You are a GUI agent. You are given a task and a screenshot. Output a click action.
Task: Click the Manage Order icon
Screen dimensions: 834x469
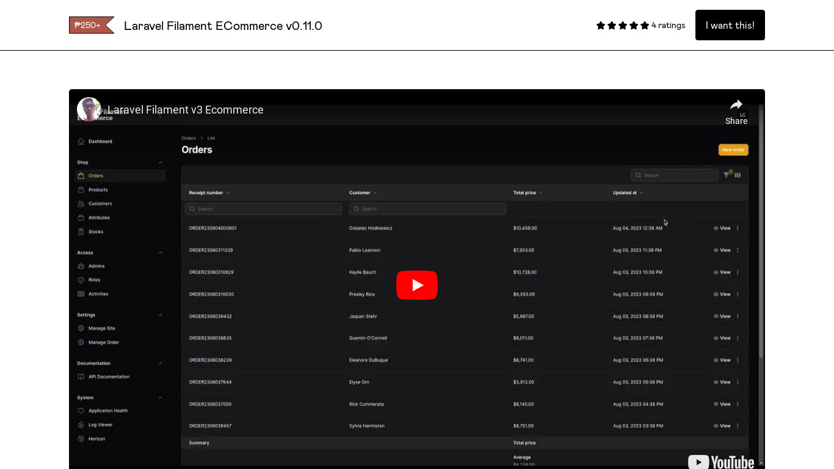pos(81,342)
